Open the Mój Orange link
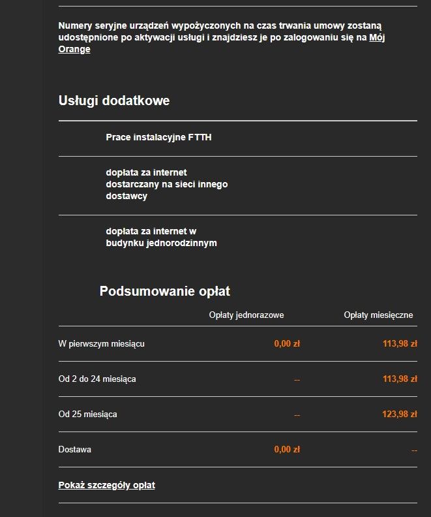The width and height of the screenshot is (431, 517). pos(74,50)
